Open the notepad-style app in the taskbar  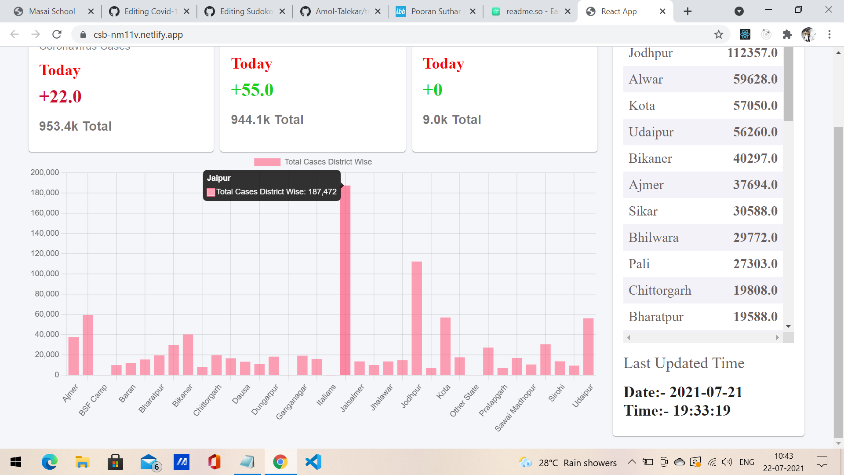[247, 462]
